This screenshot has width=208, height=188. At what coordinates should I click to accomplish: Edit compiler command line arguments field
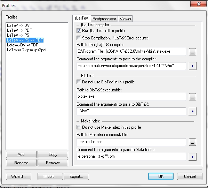[131, 66]
